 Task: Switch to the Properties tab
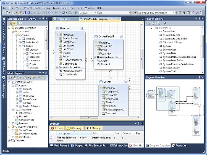pos(179,146)
